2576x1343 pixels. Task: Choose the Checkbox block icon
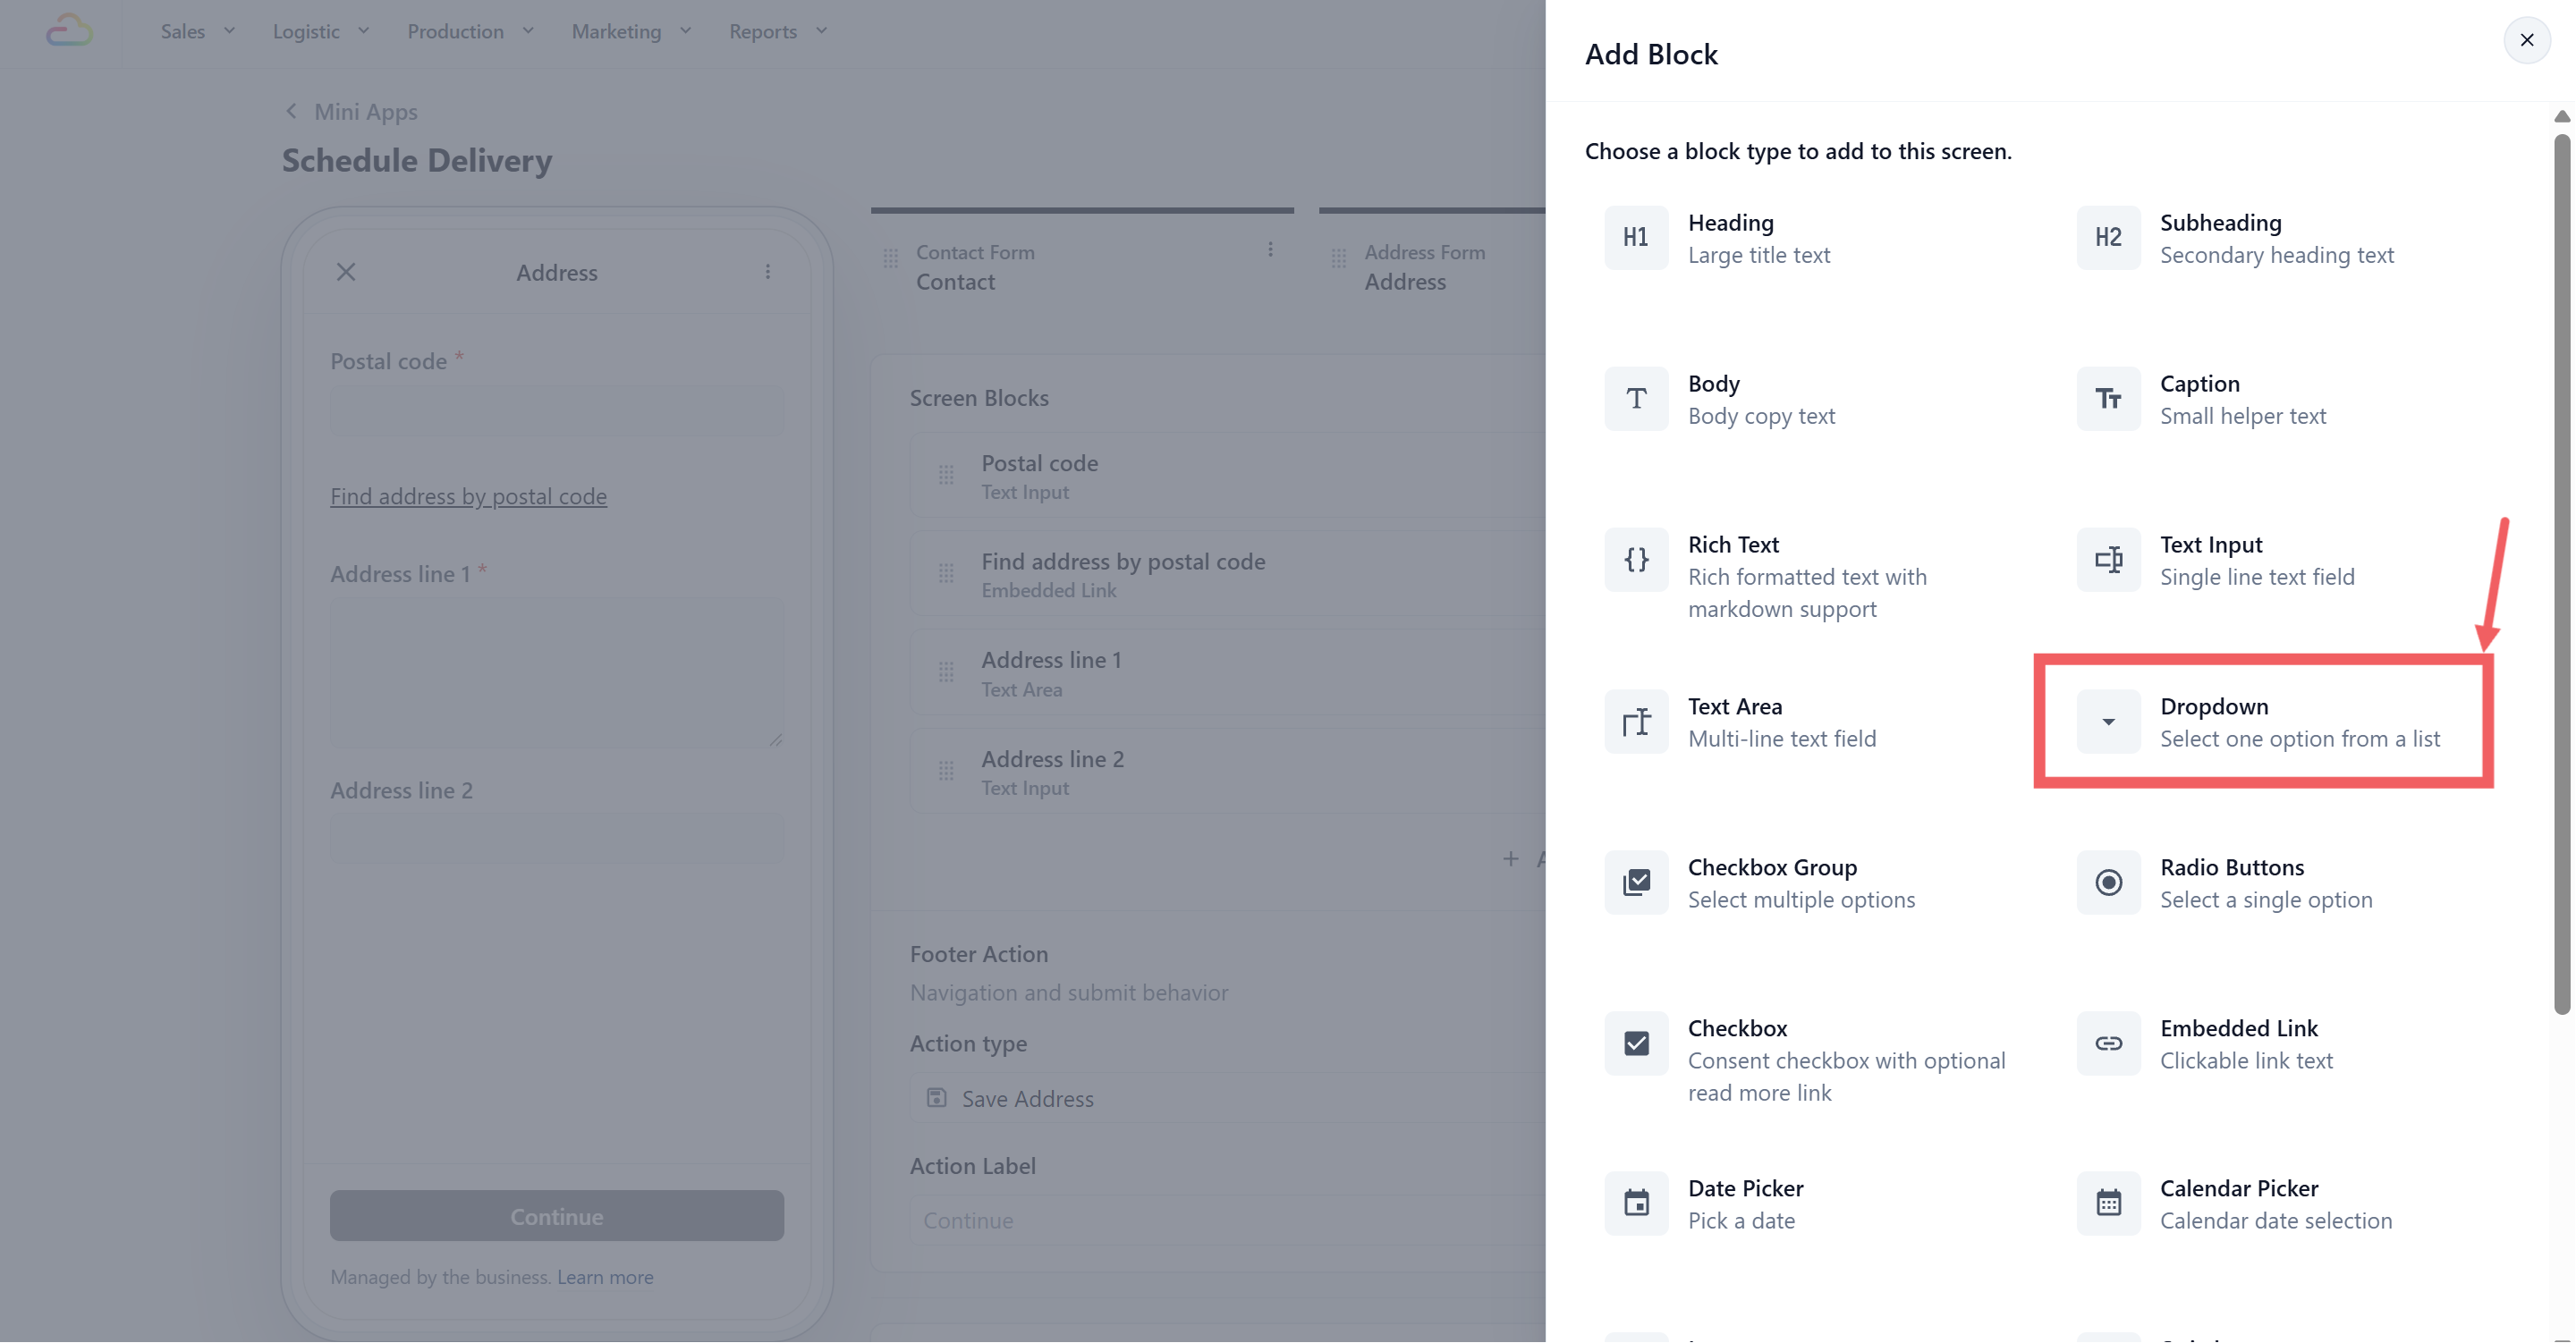1636,1044
